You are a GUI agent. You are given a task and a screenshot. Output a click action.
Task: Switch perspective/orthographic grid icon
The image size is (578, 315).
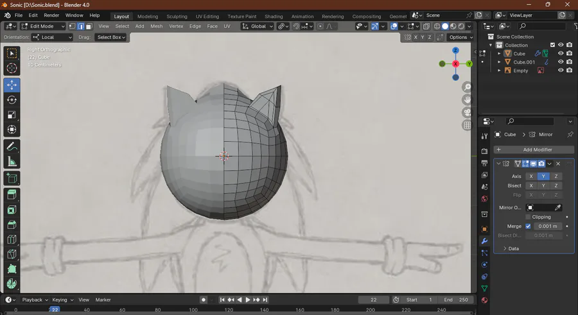tap(467, 125)
